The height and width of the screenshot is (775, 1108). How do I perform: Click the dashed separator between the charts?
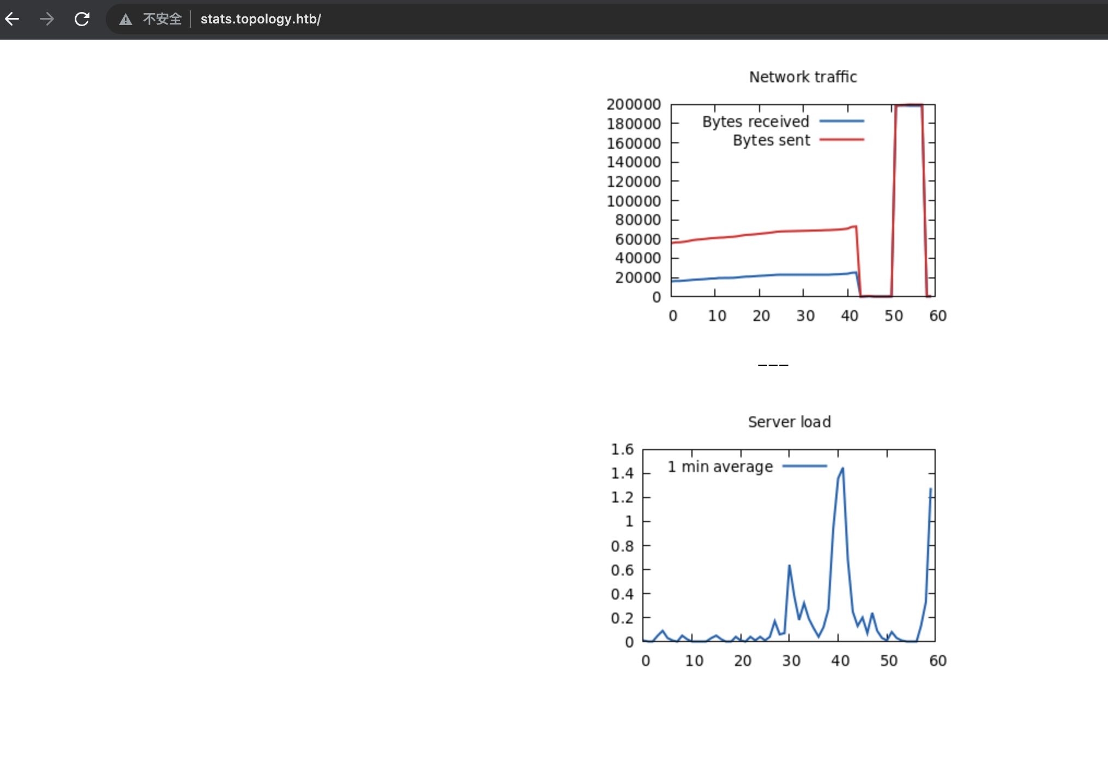click(x=773, y=365)
